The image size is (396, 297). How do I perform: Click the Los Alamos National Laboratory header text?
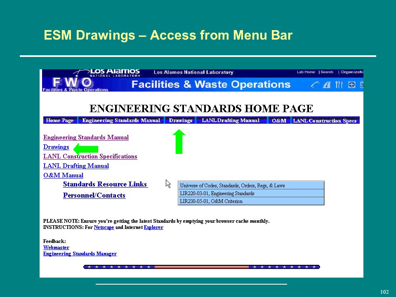(193, 72)
